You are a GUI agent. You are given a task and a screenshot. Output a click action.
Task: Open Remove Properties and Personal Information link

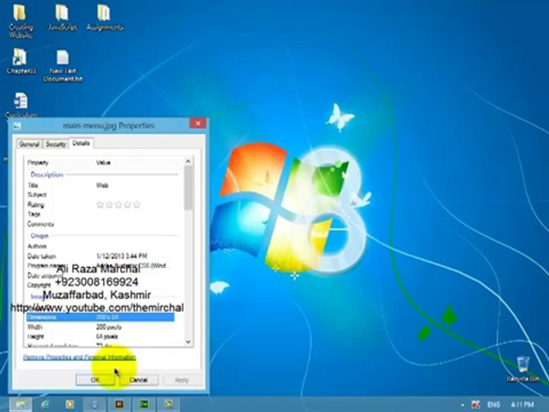[79, 357]
